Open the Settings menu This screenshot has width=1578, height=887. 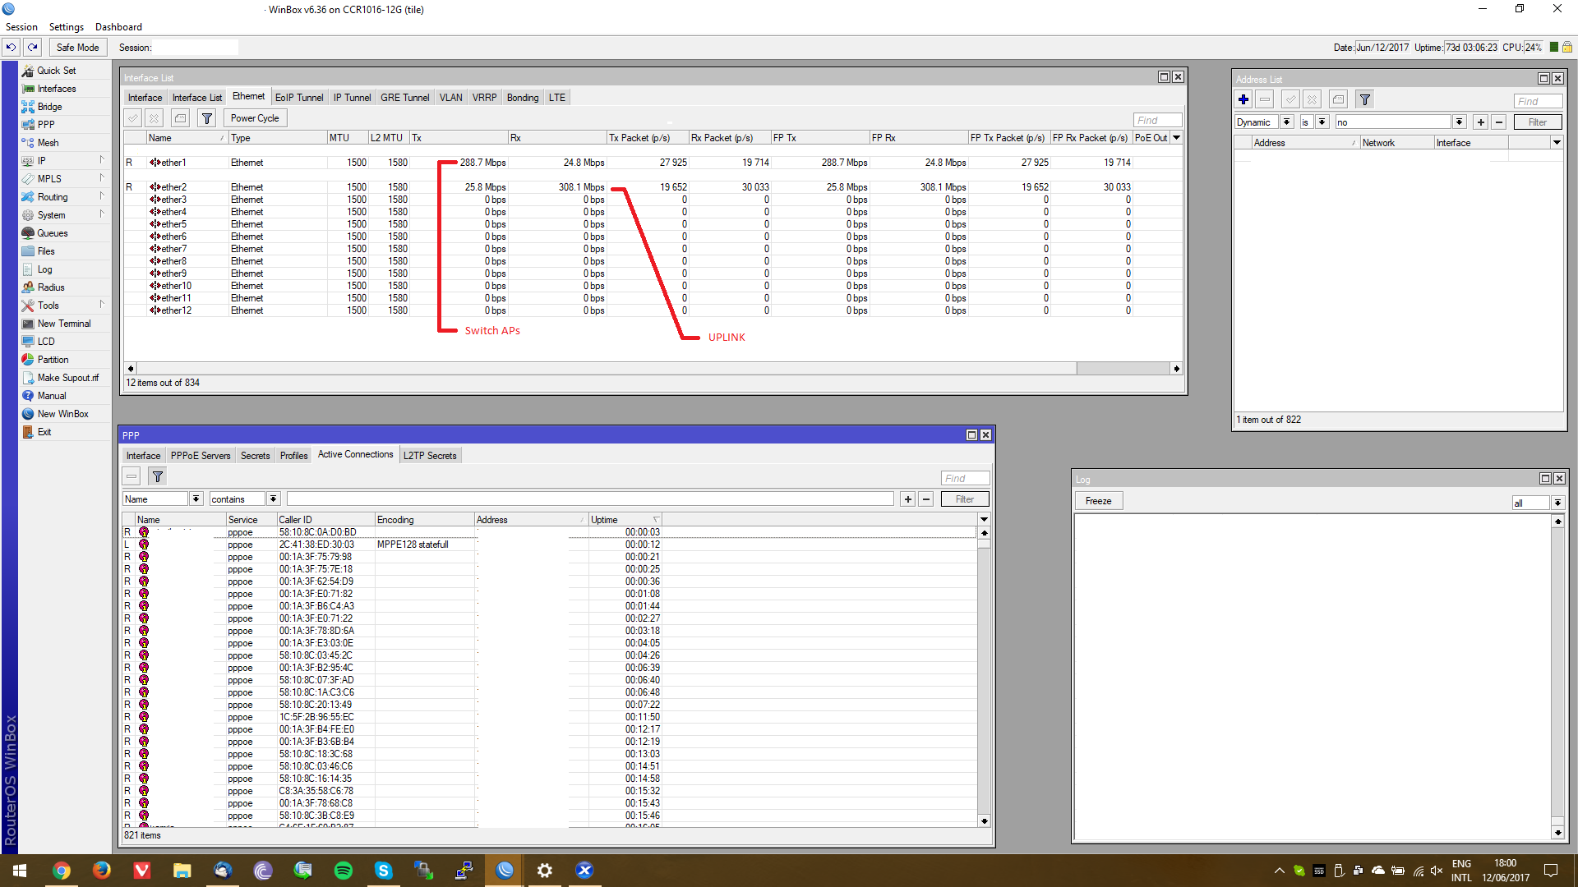(x=67, y=27)
